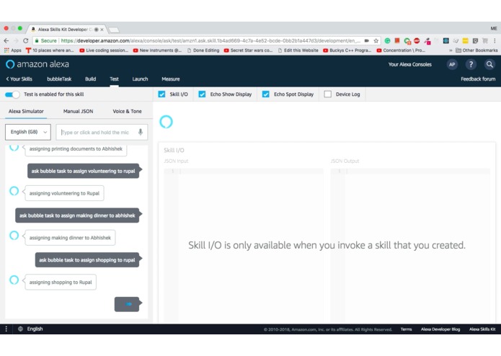Screen dimensions: 501x356
Task: Open Other Bookmarks folder
Action: coord(476,50)
